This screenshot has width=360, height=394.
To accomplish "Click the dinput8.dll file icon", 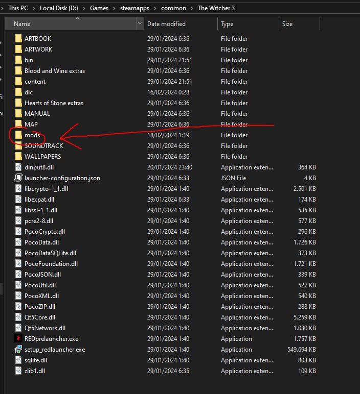I will pos(18,167).
